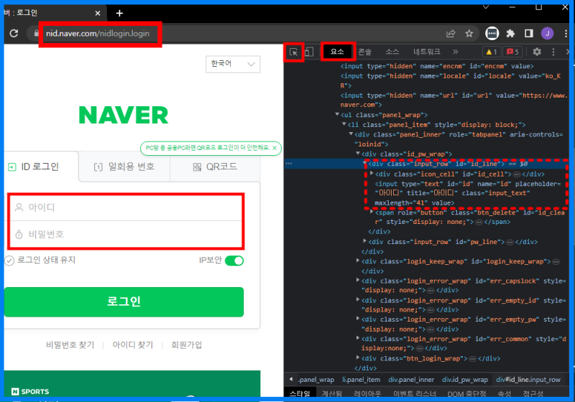Screen dimensions: 575x402
Task: Expand the div pw_line node
Action: point(364,241)
